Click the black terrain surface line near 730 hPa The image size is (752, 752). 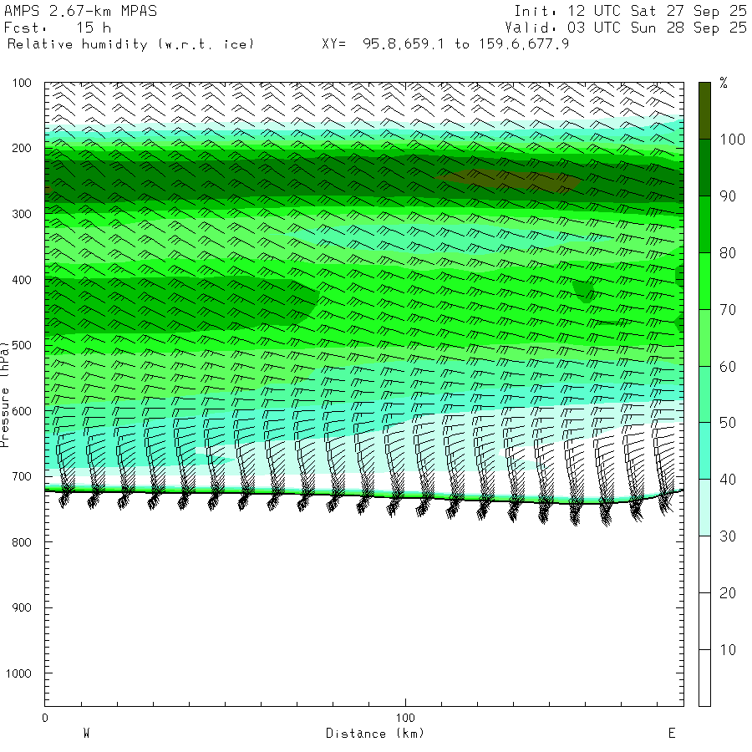[x=364, y=495]
